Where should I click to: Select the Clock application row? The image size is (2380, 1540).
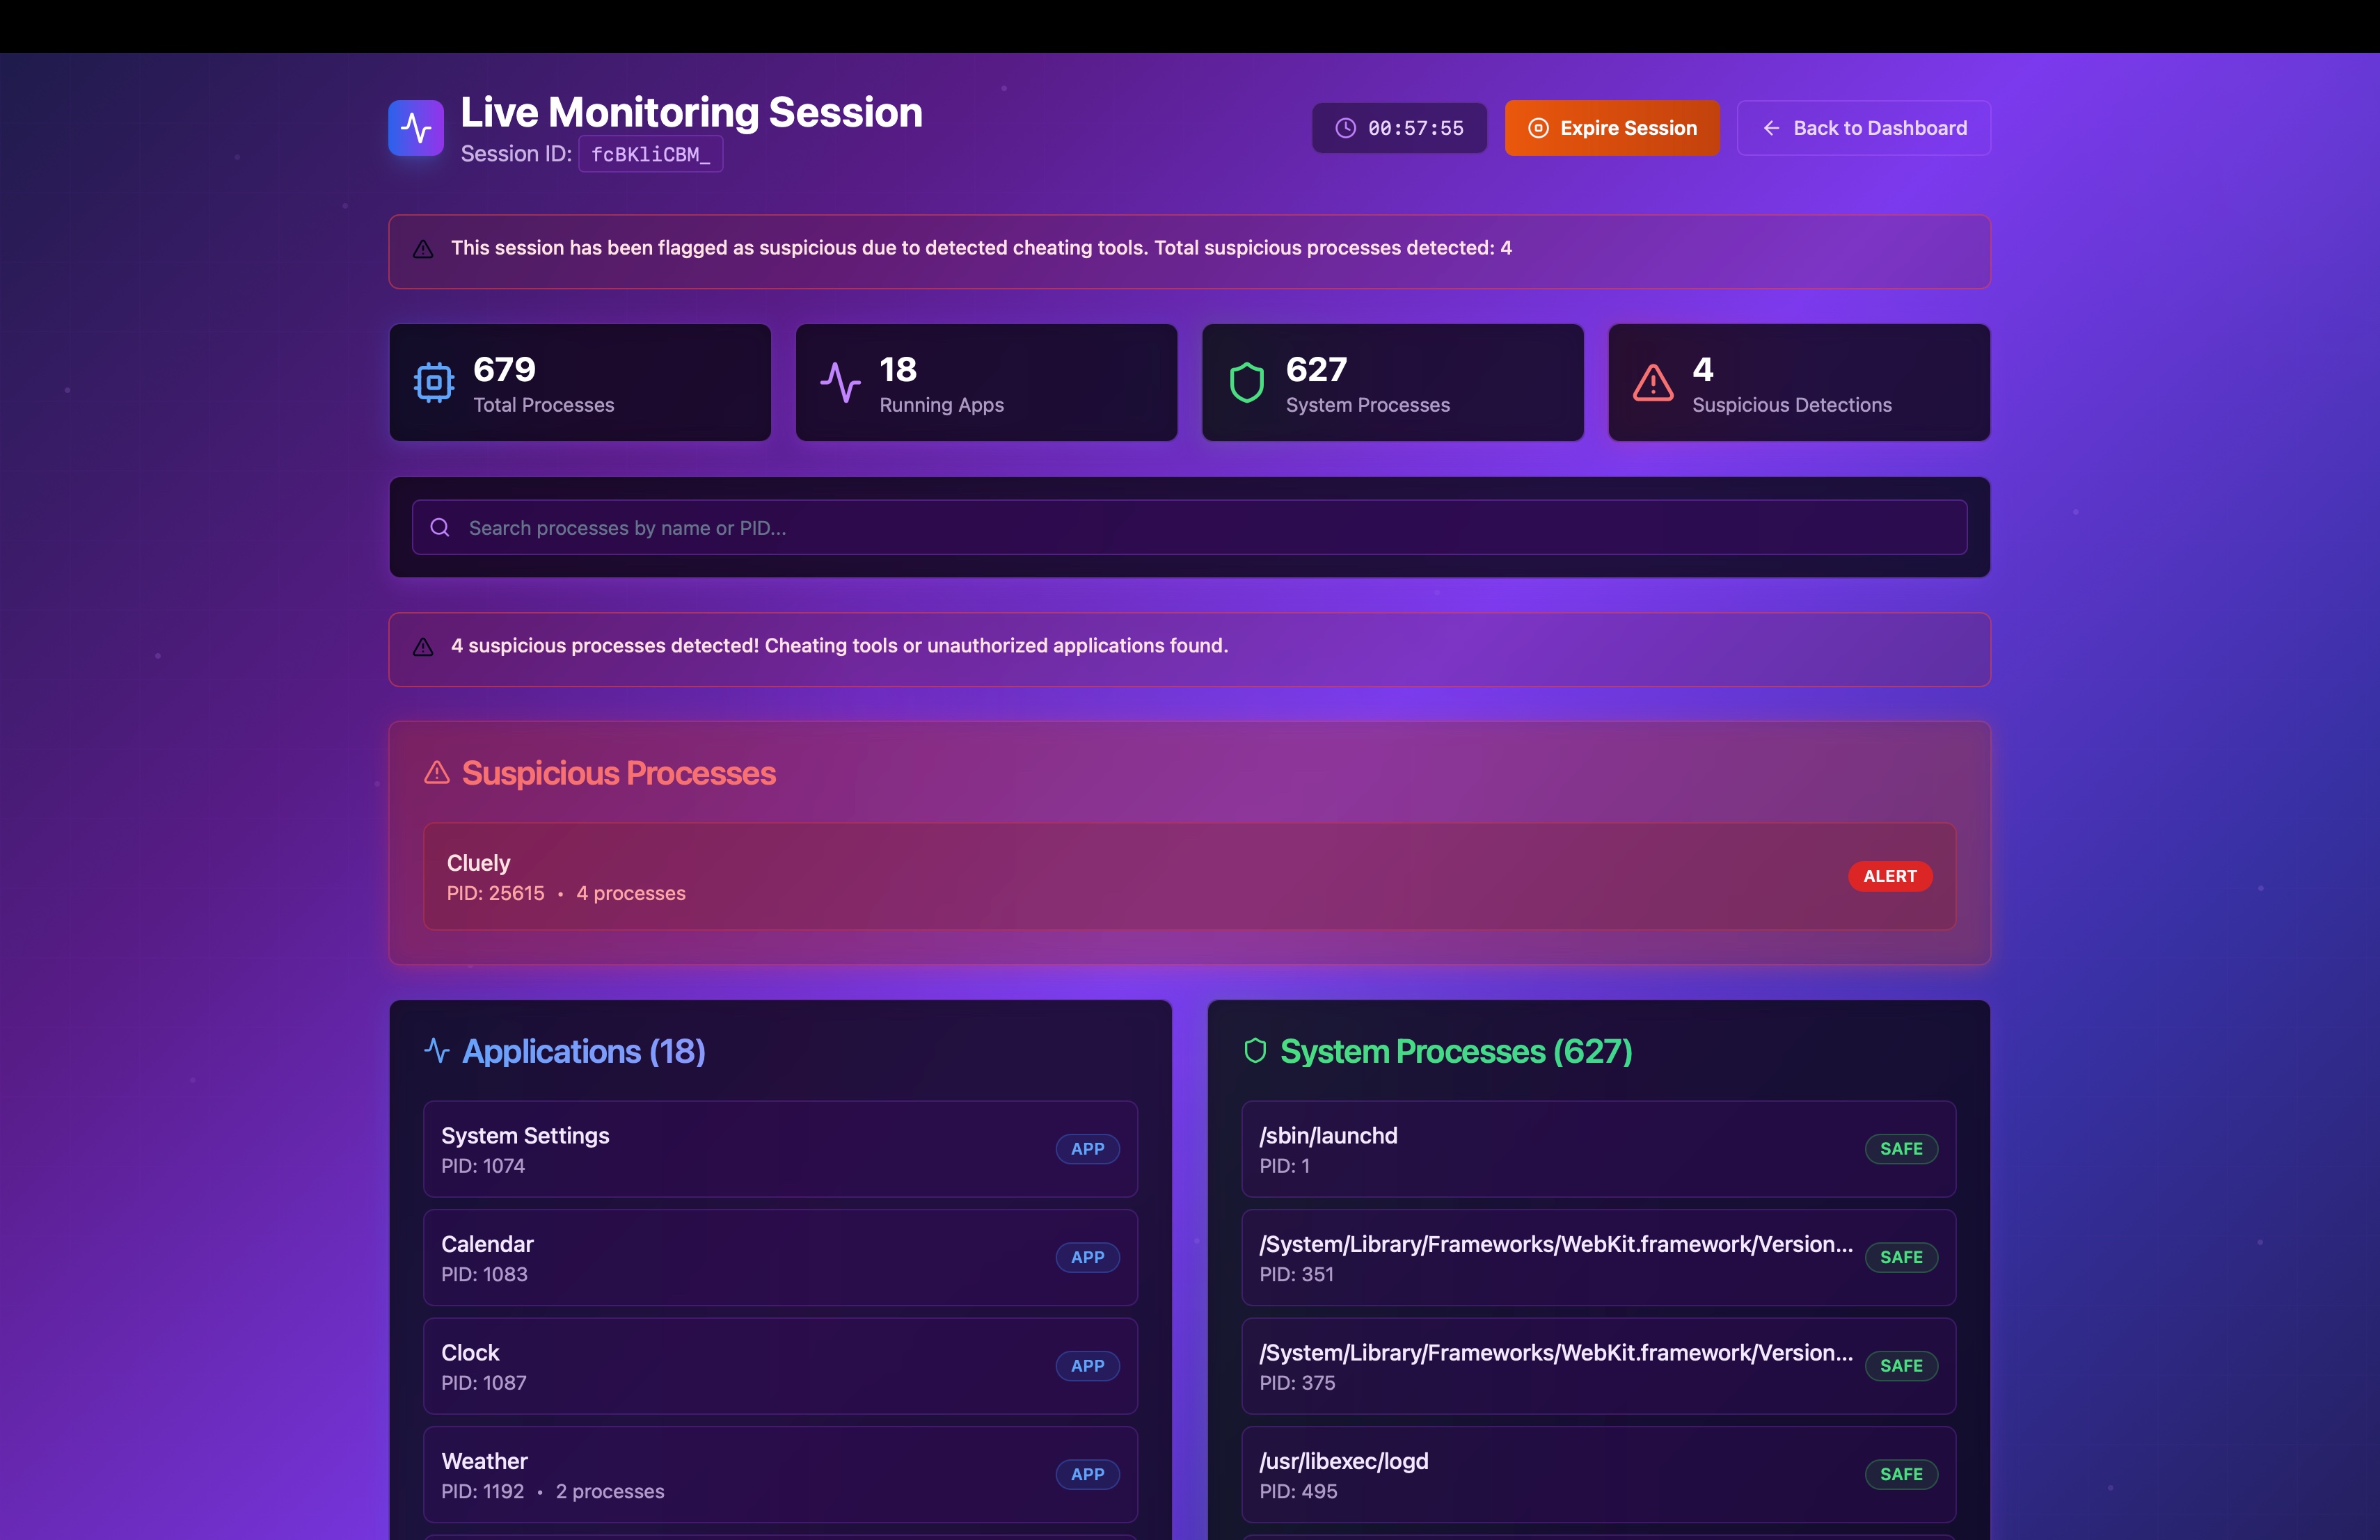point(780,1366)
